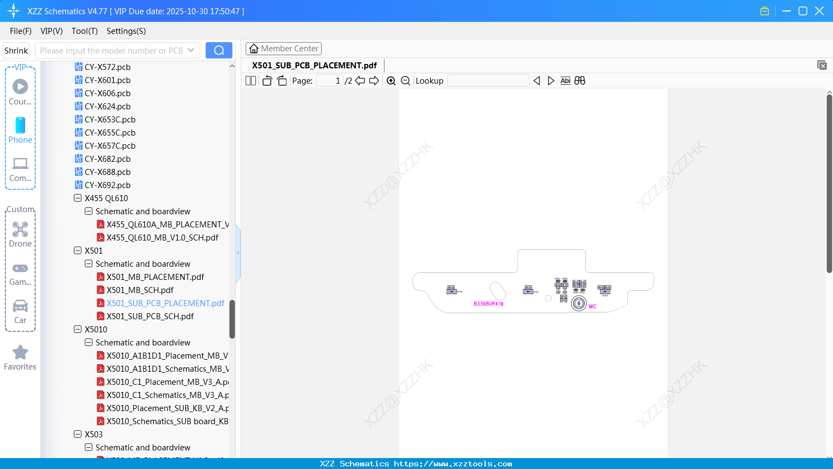Open the VIP(V) menu
The height and width of the screenshot is (469, 833).
point(51,31)
